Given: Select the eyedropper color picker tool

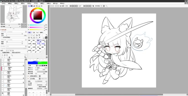Looking at the screenshot, I should click(x=39, y=38).
